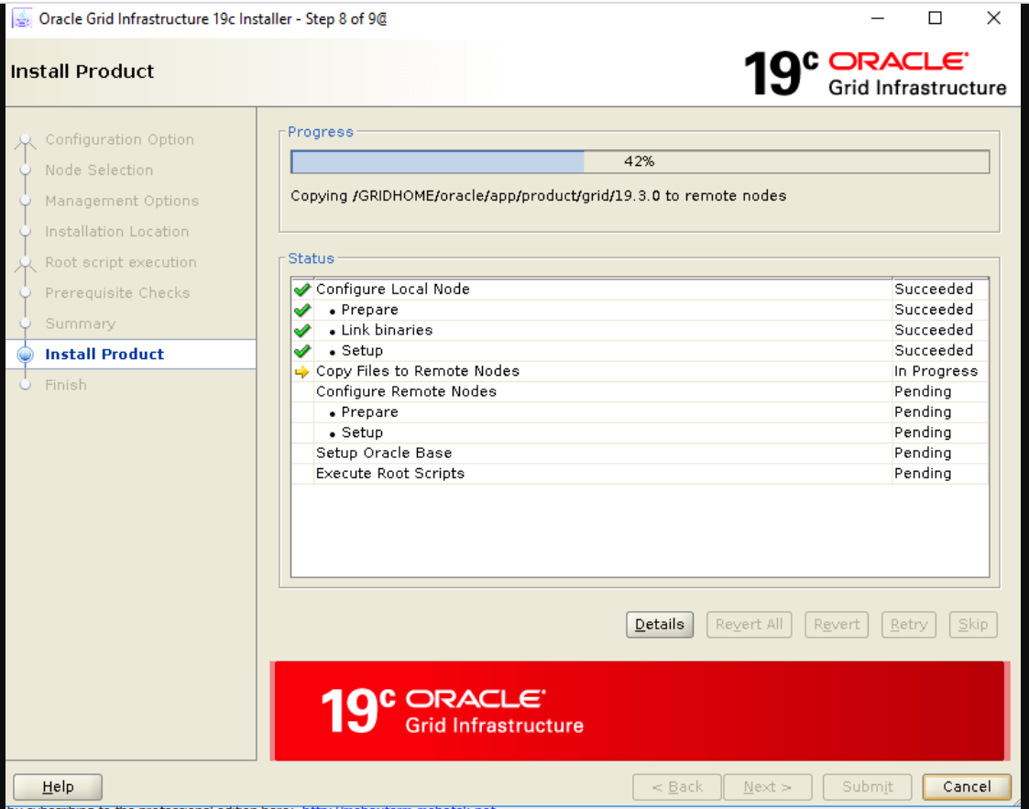Select Node Selection step in sidebar
Viewport: 1029px width, 809px height.
[99, 170]
